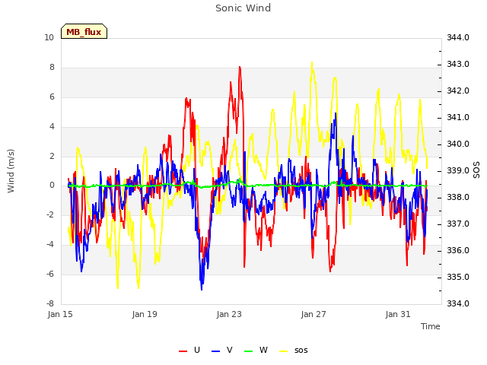Click the 343.0 tick on the SOS axis
The image size is (487, 365).
[458, 64]
